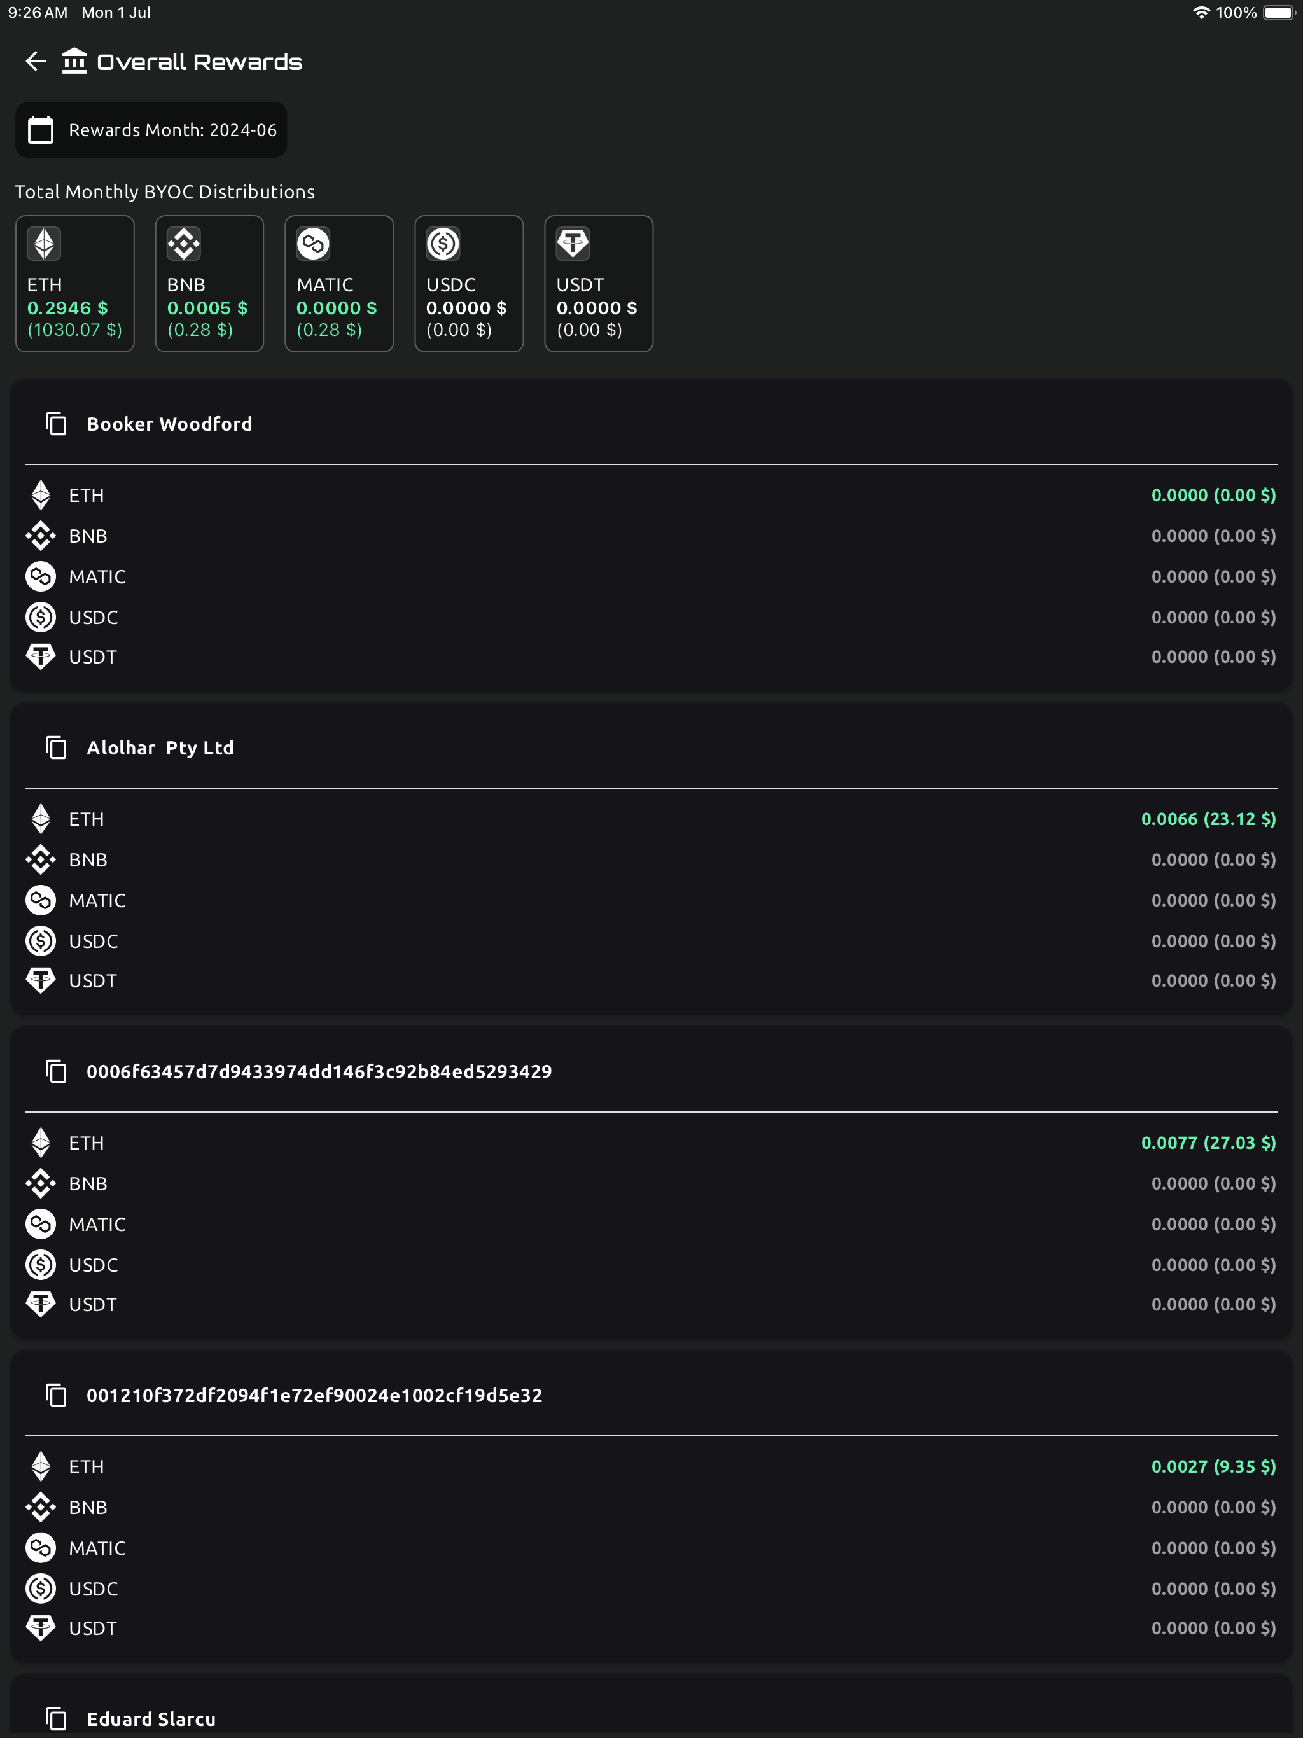Select the 0006f63457d7d9433974dd146f3c92b84ed5293429 address text

pos(319,1072)
